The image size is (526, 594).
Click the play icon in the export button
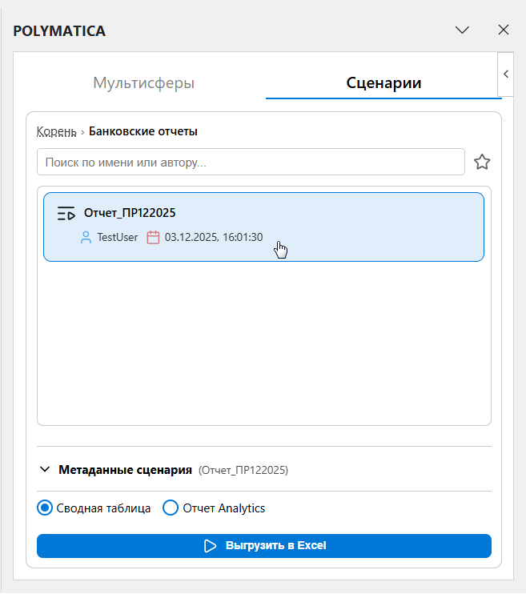[x=210, y=546]
